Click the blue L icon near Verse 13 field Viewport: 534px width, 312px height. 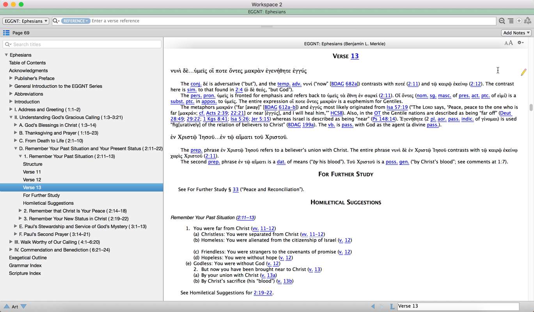[x=392, y=307]
